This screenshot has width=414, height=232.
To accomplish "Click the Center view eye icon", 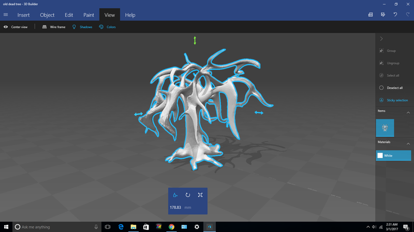I will tap(6, 27).
